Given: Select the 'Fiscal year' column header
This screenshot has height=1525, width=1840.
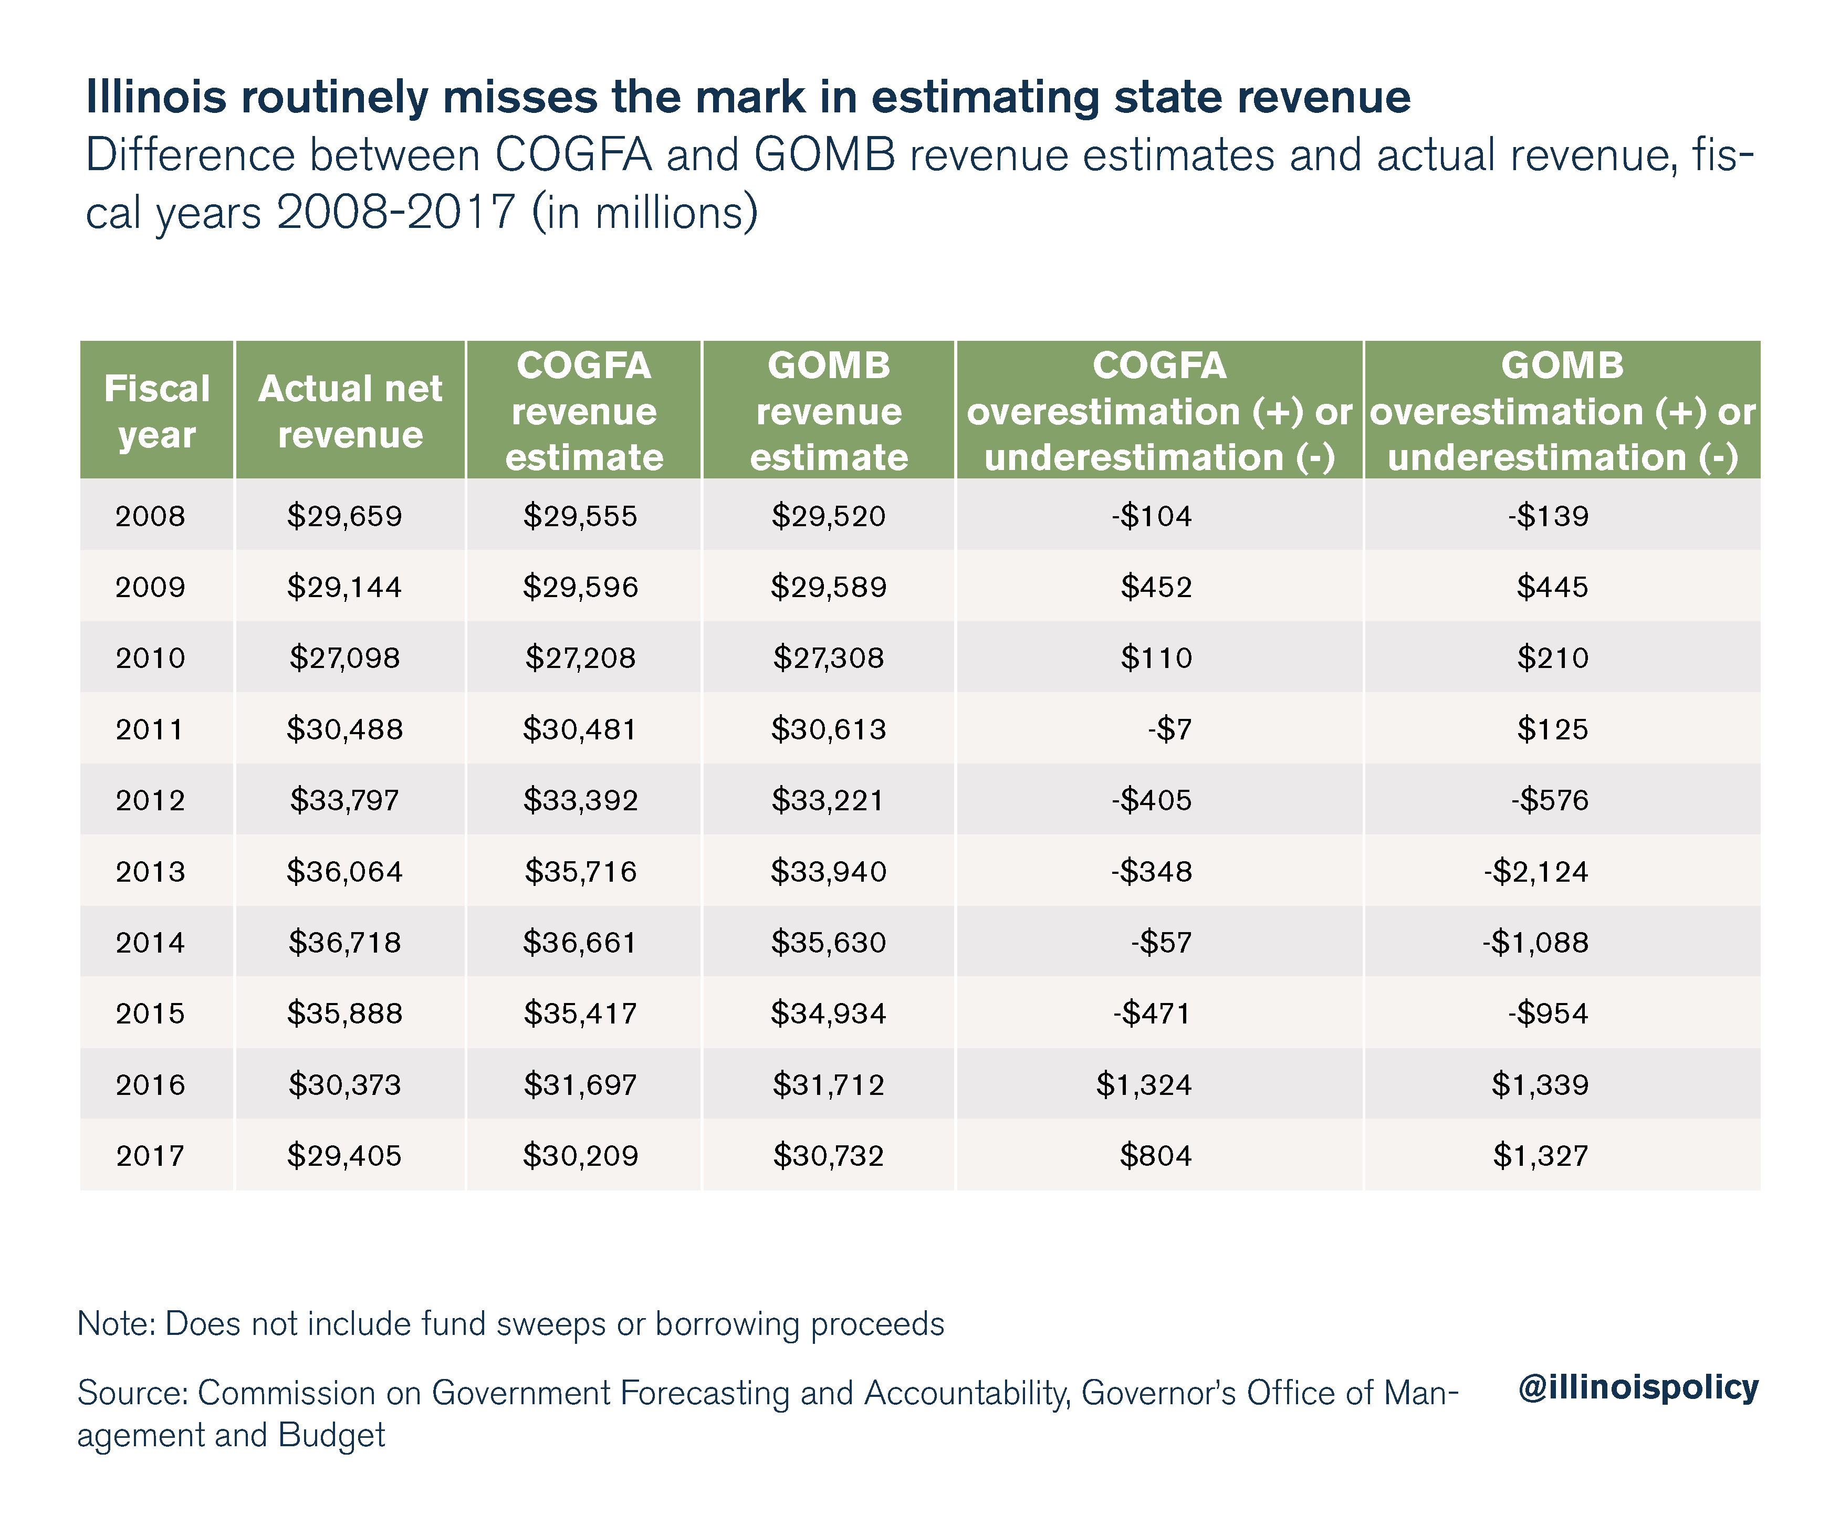Looking at the screenshot, I should tap(157, 410).
